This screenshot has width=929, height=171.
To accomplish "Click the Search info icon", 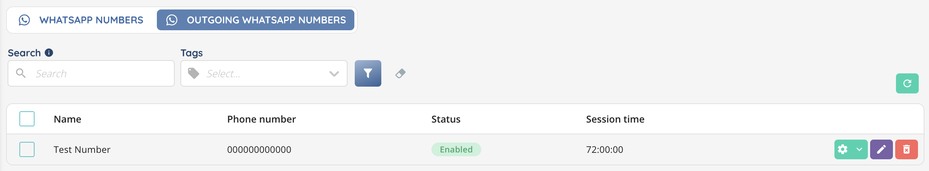I will (49, 53).
